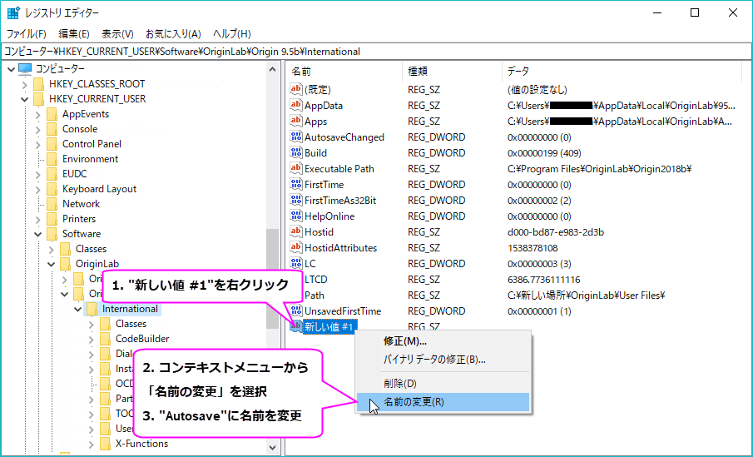Select the Classes key under Software
The image size is (753, 457).
click(x=91, y=249)
